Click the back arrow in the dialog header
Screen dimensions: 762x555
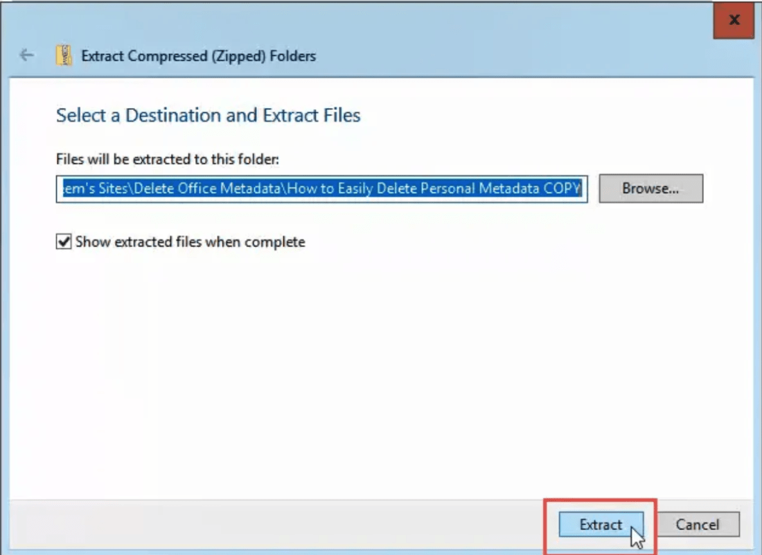pyautogui.click(x=27, y=55)
